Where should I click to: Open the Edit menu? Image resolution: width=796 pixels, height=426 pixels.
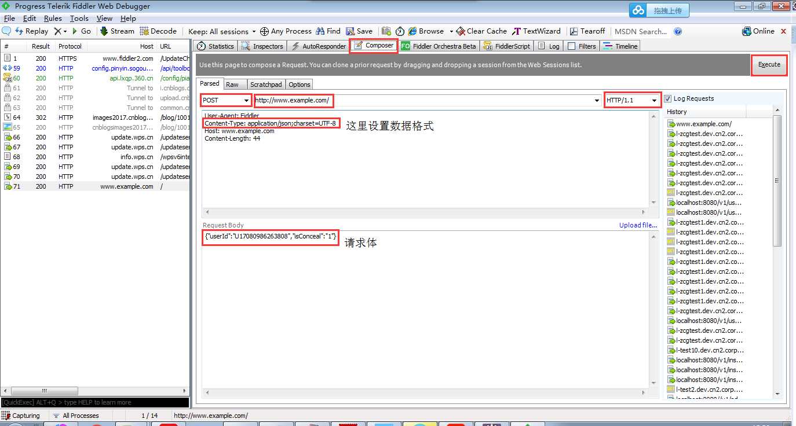(30, 19)
